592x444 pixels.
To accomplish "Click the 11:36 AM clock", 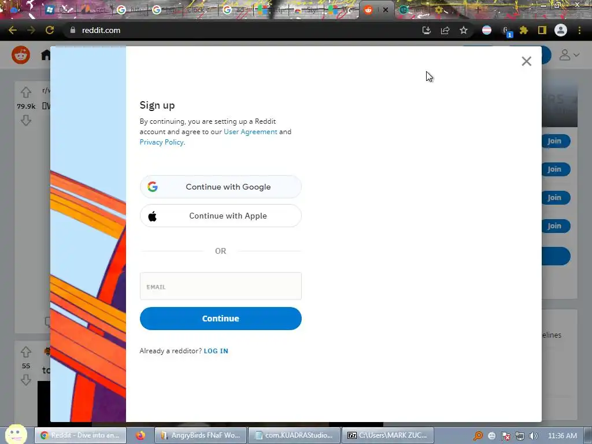I will click(x=562, y=436).
